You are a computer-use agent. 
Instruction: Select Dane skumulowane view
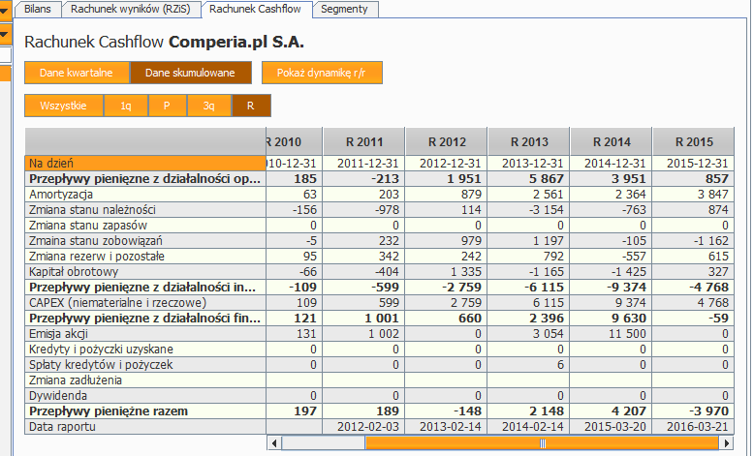pos(190,73)
